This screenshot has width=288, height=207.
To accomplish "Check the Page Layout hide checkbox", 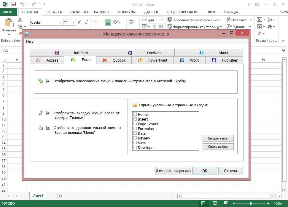I will click(x=135, y=124).
